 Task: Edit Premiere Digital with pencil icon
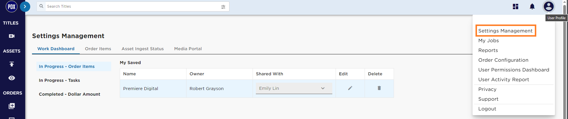(x=350, y=88)
